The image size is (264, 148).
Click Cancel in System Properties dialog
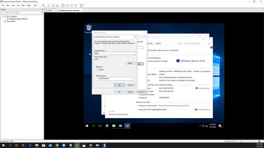[130, 92]
